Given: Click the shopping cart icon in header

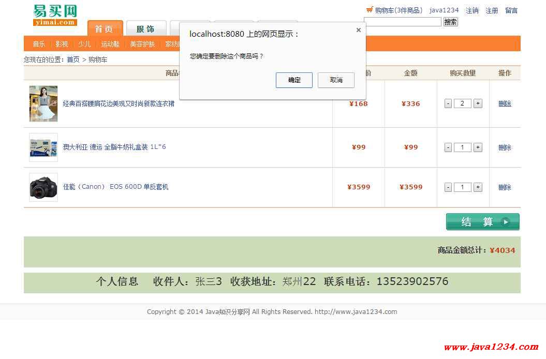Looking at the screenshot, I should 370,10.
